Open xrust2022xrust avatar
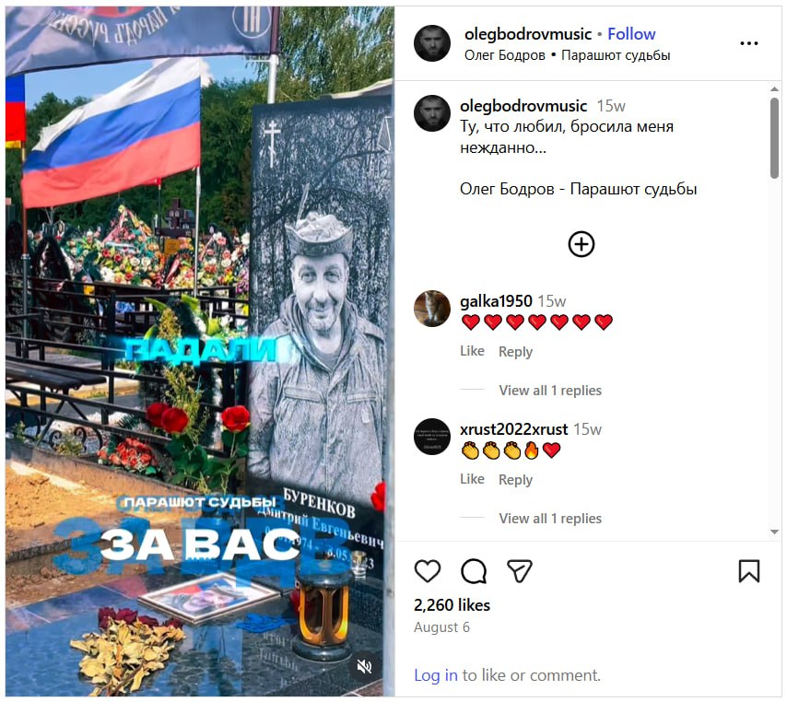Image resolution: width=787 pixels, height=702 pixels. coord(432,437)
